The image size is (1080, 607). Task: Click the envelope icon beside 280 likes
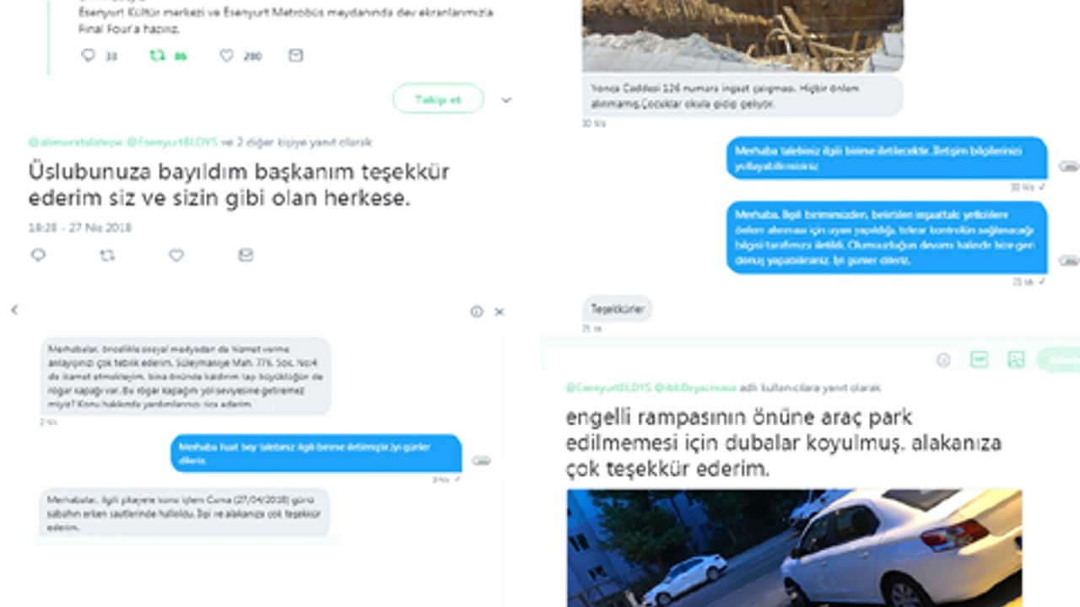click(295, 56)
